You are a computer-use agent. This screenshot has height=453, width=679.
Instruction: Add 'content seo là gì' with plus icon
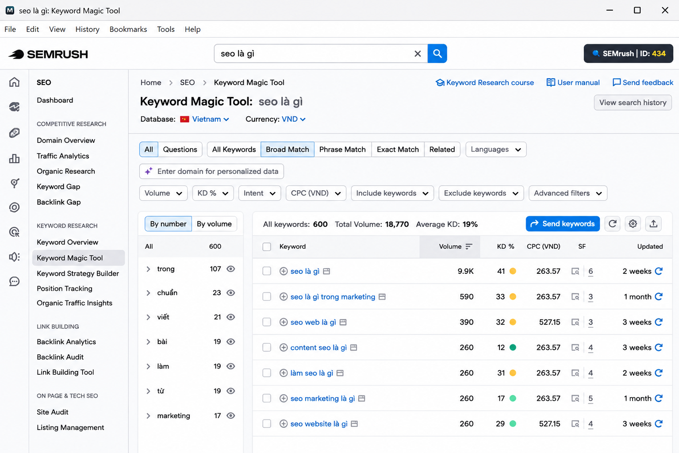(x=284, y=348)
